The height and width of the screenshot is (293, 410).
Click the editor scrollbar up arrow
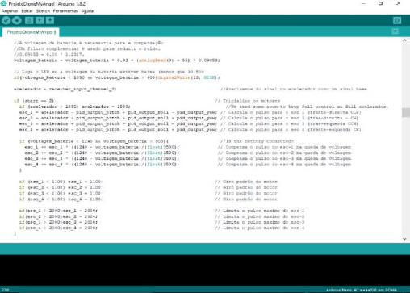click(x=404, y=40)
